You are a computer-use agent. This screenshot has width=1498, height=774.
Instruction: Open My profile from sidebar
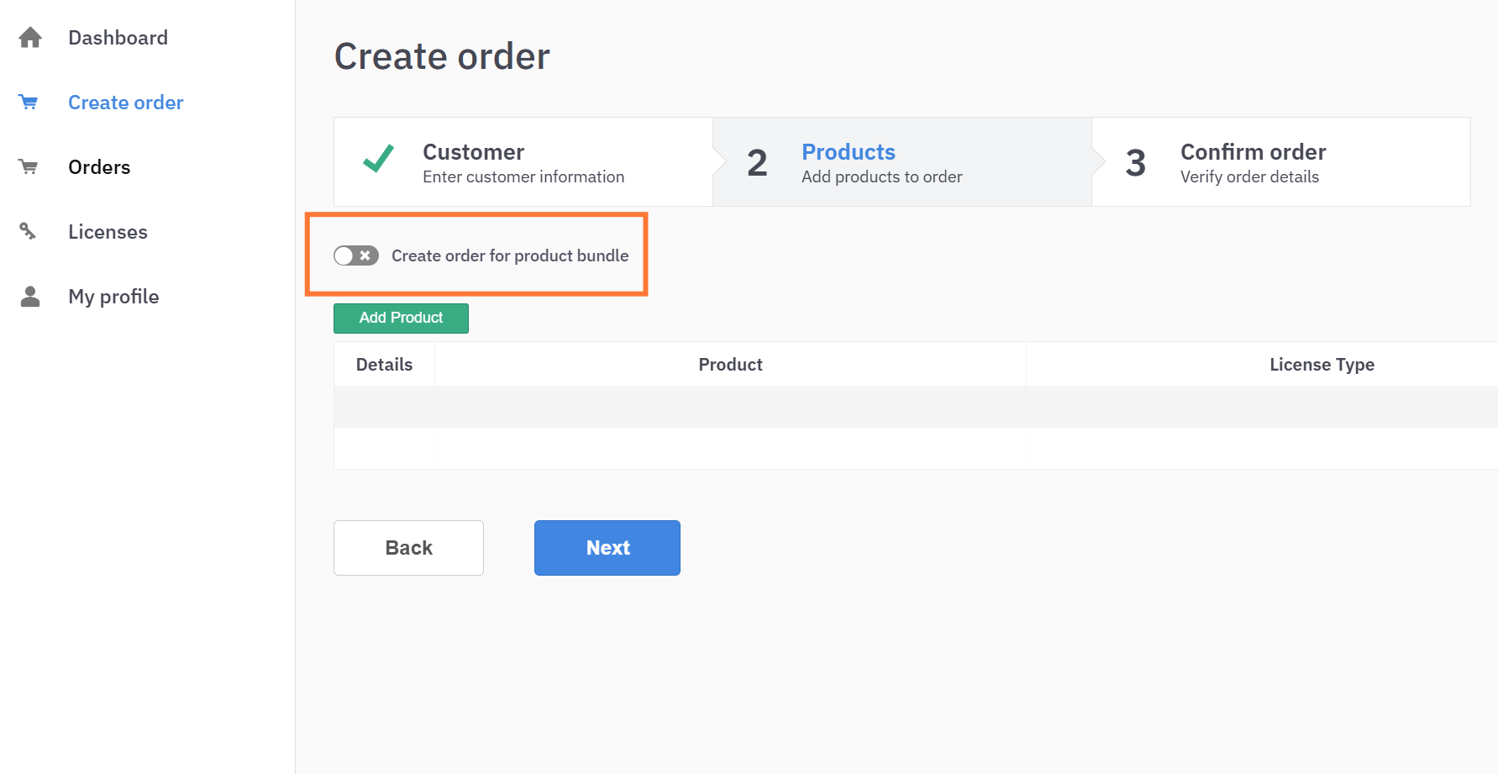(x=113, y=297)
